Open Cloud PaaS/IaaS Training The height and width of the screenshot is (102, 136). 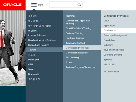(79, 28)
